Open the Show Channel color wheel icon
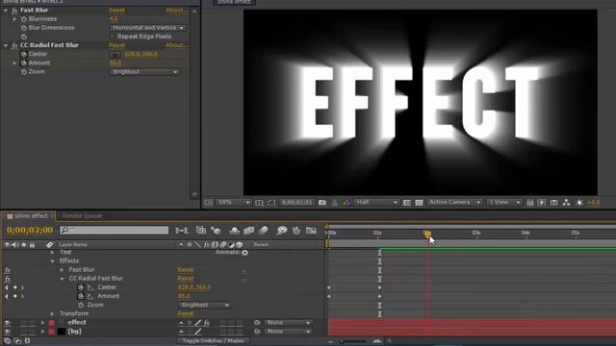 click(346, 203)
